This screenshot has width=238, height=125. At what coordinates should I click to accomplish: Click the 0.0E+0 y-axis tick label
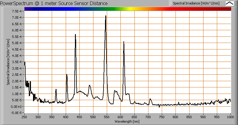pyautogui.click(x=16, y=106)
